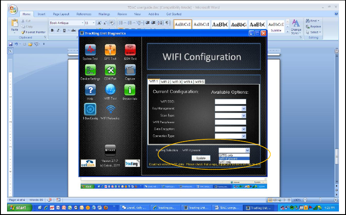The width and height of the screenshot is (346, 215).
Task: Open the Book Antiqua font dropdown
Action: point(82,23)
